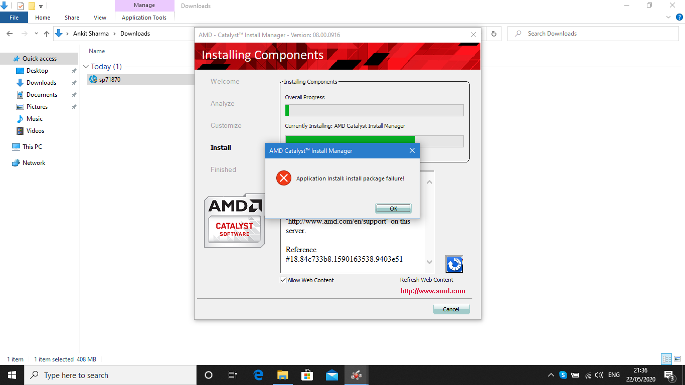Viewport: 685px width, 385px height.
Task: Close the Catalyst Install Manager window
Action: (x=473, y=35)
